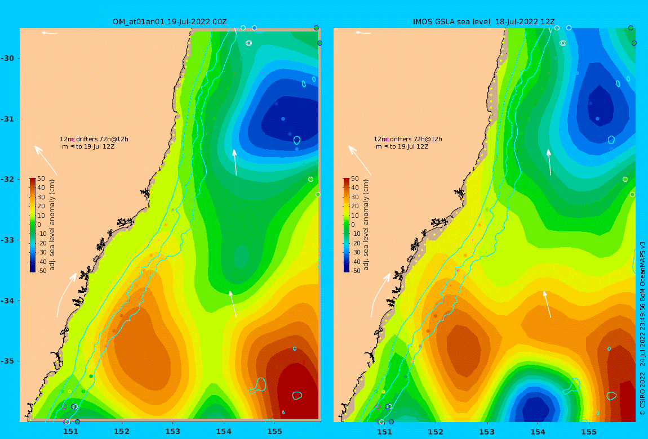Click longitude 155 under the right map

tap(588, 432)
